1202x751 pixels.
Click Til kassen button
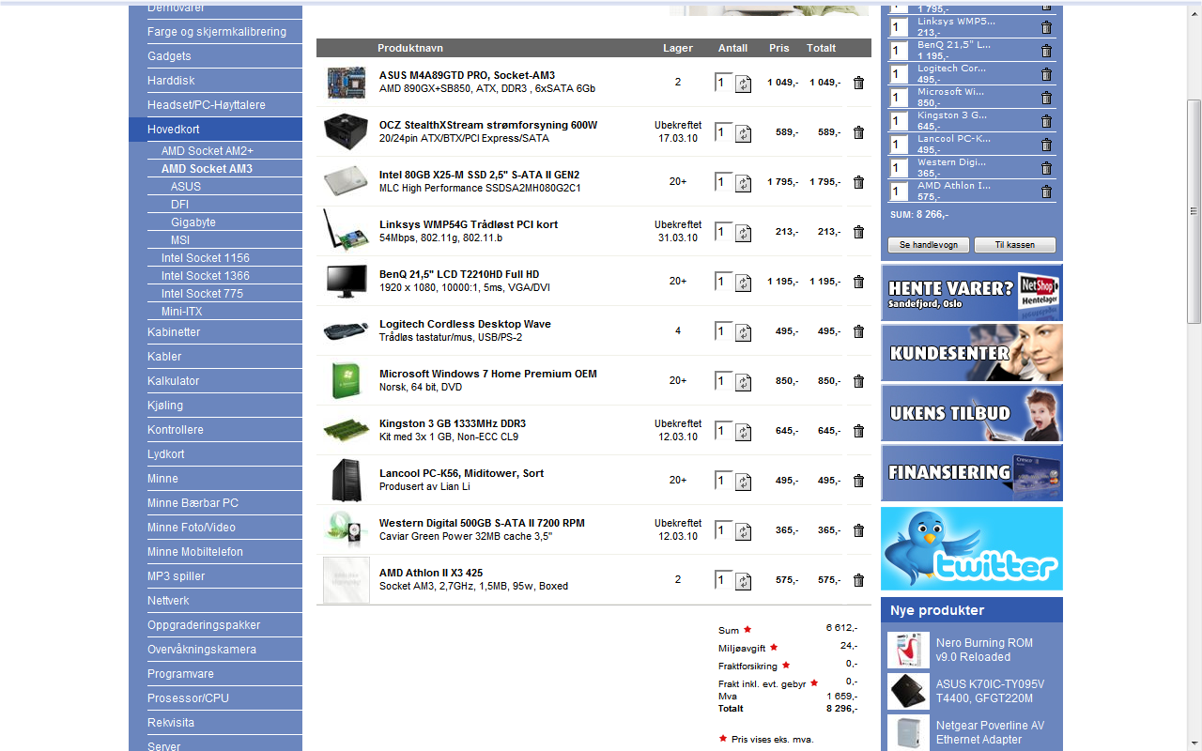click(x=1015, y=245)
